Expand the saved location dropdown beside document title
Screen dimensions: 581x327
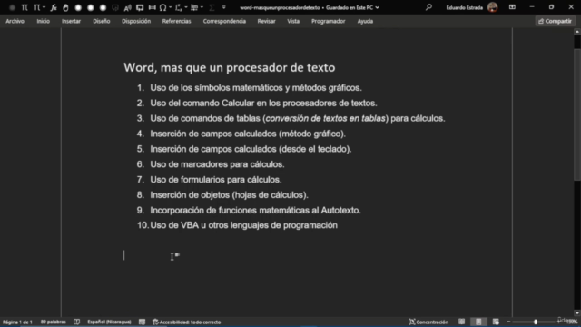point(378,7)
